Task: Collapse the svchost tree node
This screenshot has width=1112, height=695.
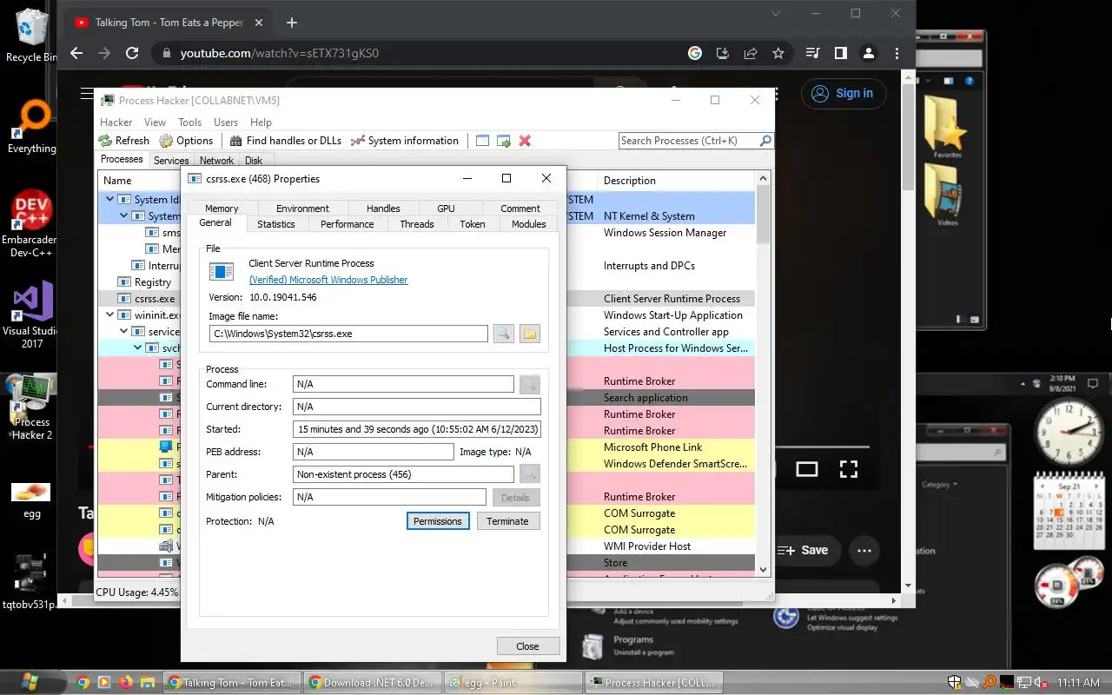Action: pos(137,348)
